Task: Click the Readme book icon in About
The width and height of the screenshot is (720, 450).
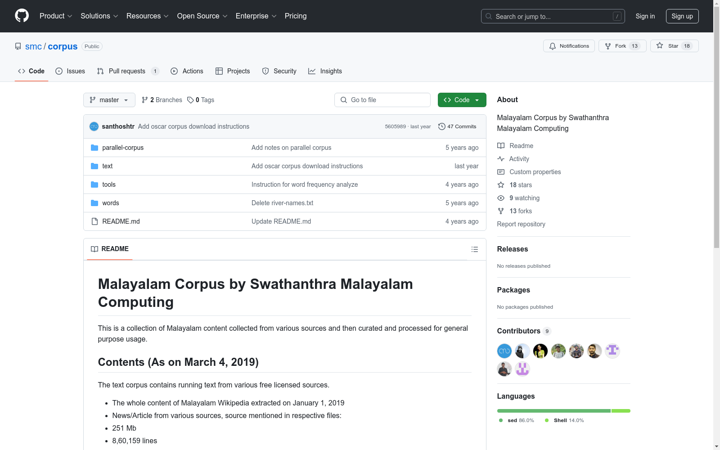Action: [501, 146]
